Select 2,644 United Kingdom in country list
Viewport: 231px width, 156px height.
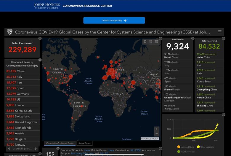pyautogui.click(x=22, y=122)
